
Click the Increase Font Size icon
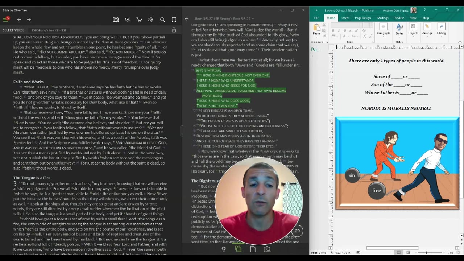364,36
